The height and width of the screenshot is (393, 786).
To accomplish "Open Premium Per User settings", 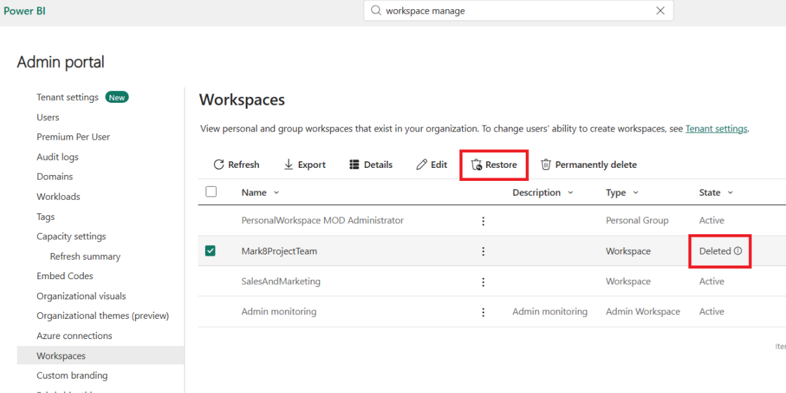I will tap(74, 137).
